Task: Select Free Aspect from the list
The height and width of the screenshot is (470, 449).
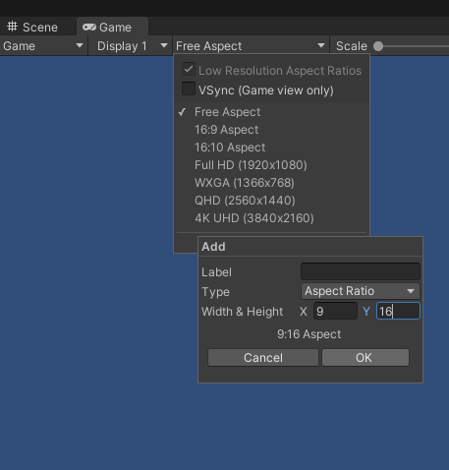Action: click(272, 112)
